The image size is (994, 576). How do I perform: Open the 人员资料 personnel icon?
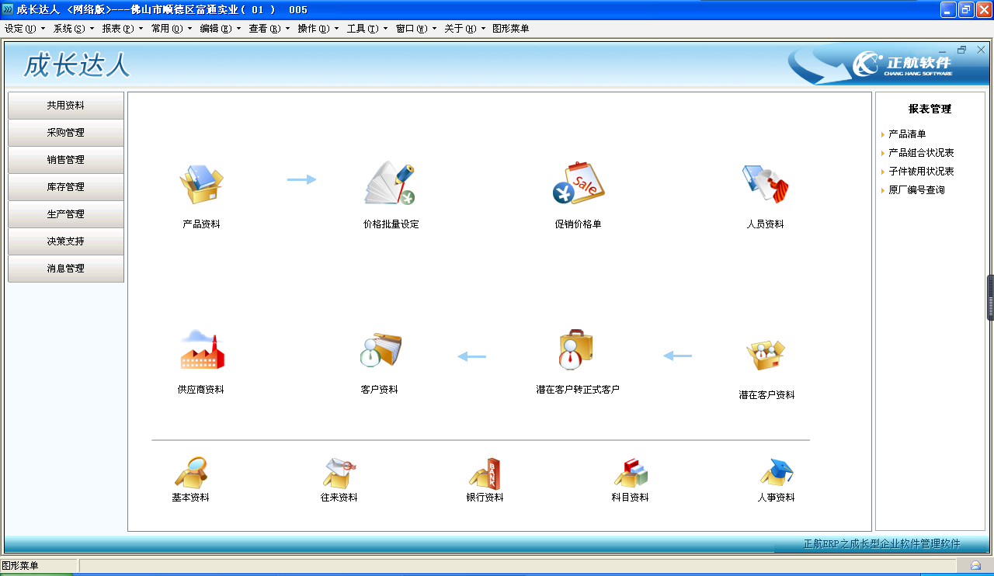coord(765,185)
